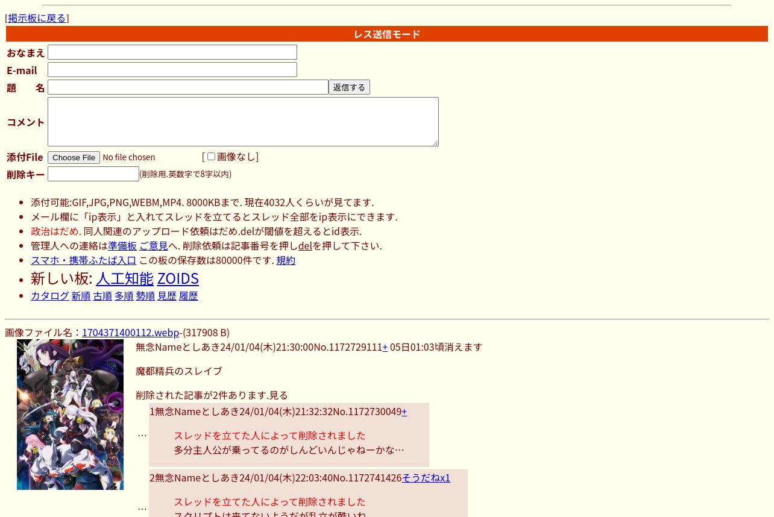The image size is (774, 517).
Task: Click post number No.1172730049
Action: click(367, 412)
